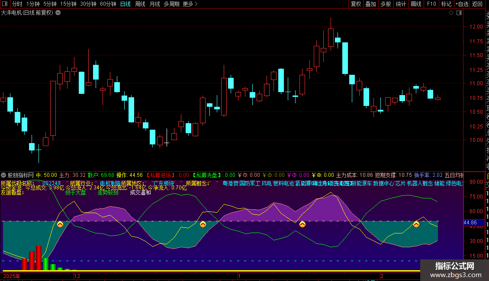Click the 主力成本: 10.86 value

(354, 175)
